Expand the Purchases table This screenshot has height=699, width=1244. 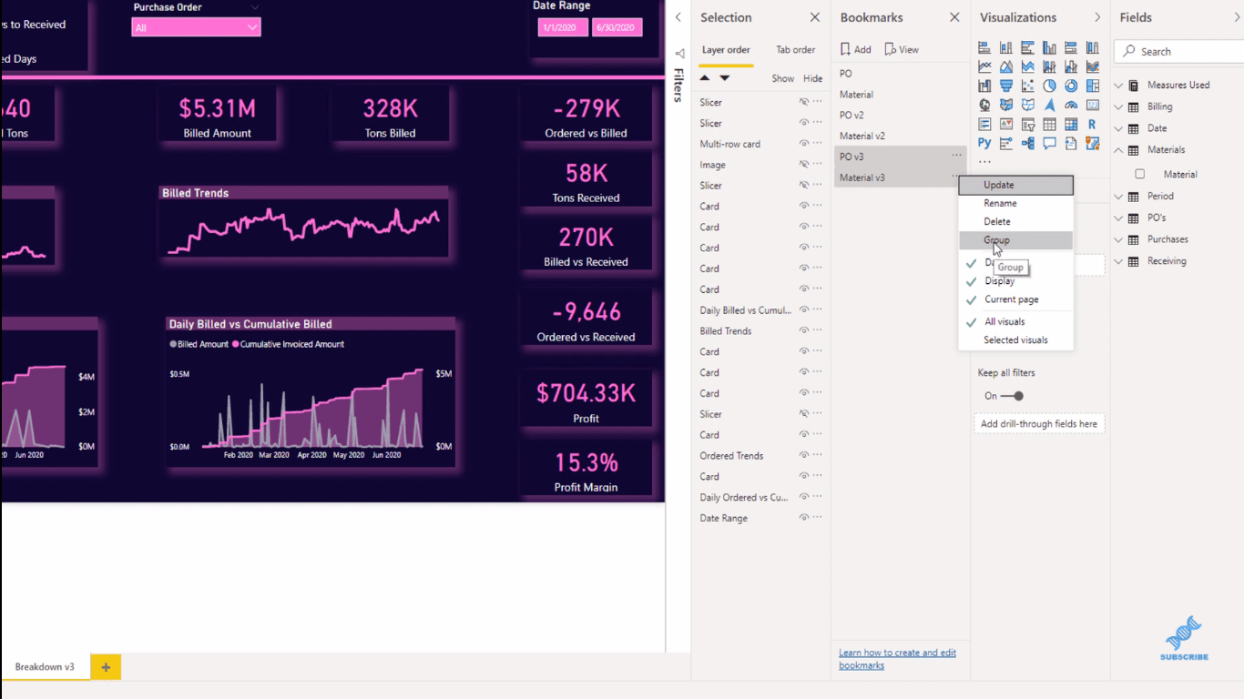1119,239
